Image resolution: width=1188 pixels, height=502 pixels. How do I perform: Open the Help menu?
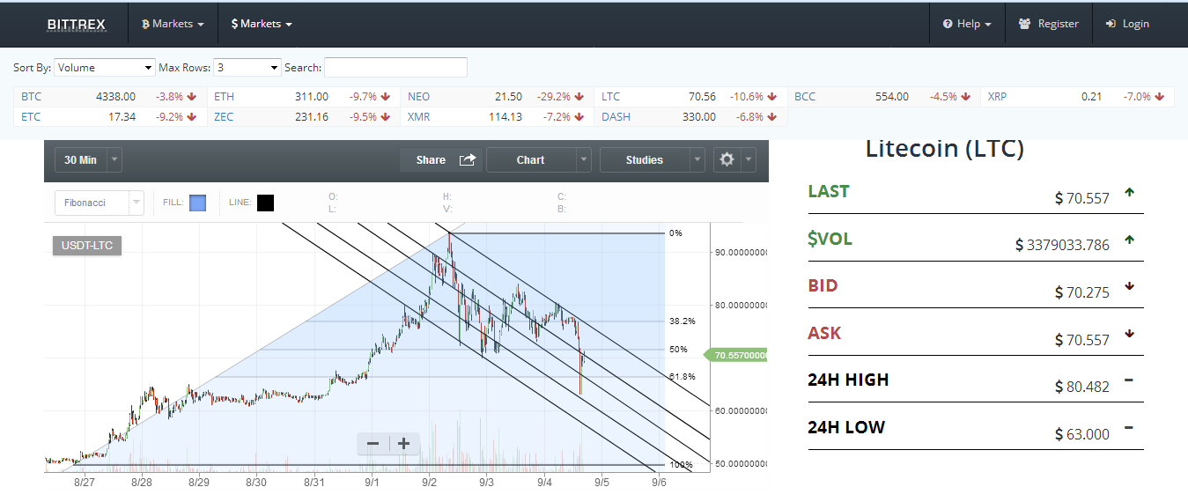pos(967,24)
